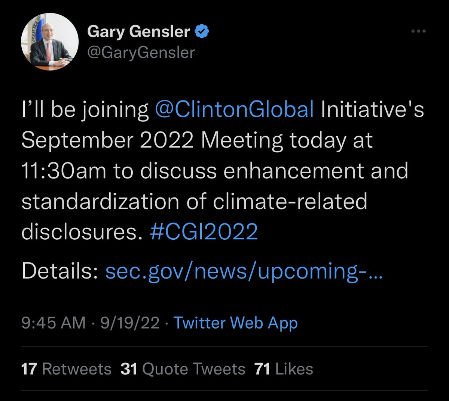
Task: Open the three-dot more options menu
Action: pos(418,32)
